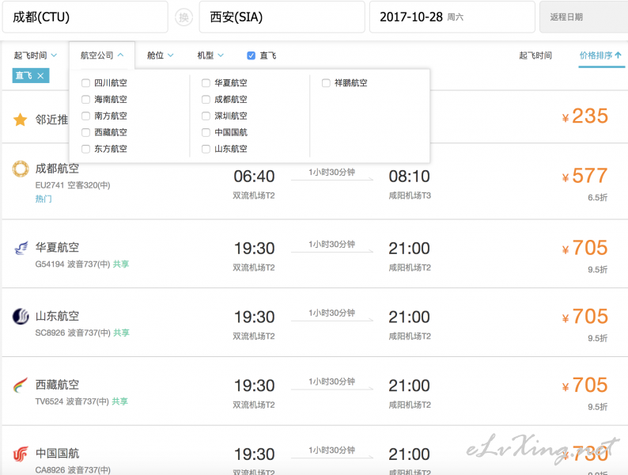Click the 邻近推 recommendation label
This screenshot has width=628, height=475.
point(51,120)
